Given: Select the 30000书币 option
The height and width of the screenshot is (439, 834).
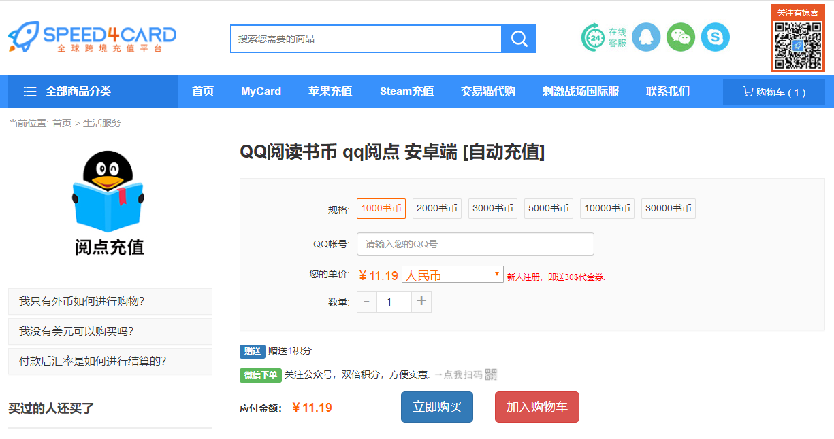Looking at the screenshot, I should point(669,209).
